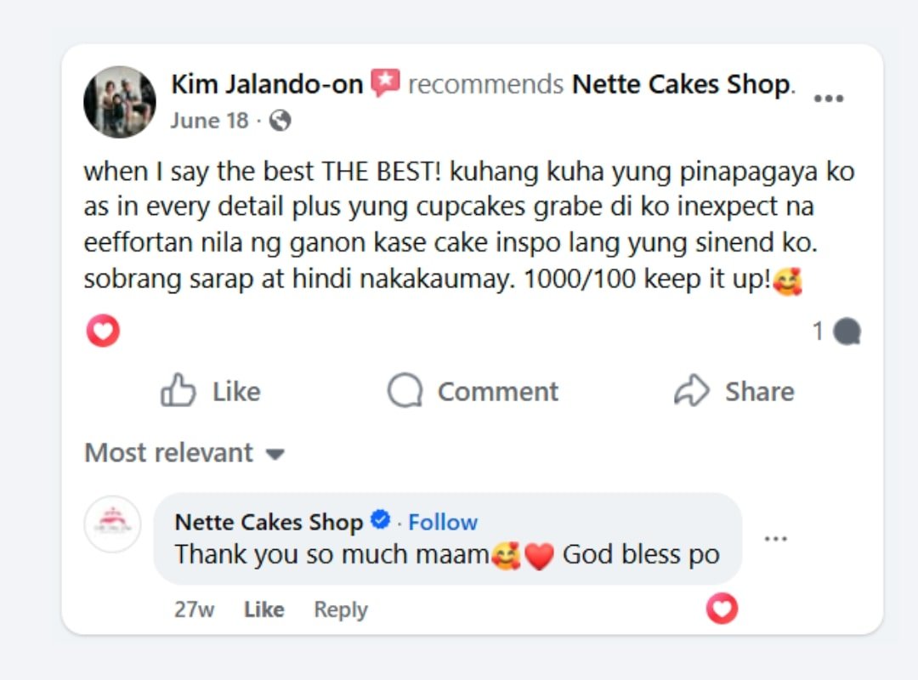The width and height of the screenshot is (918, 680).
Task: Open the comment's three-dot options menu
Action: pos(775,539)
